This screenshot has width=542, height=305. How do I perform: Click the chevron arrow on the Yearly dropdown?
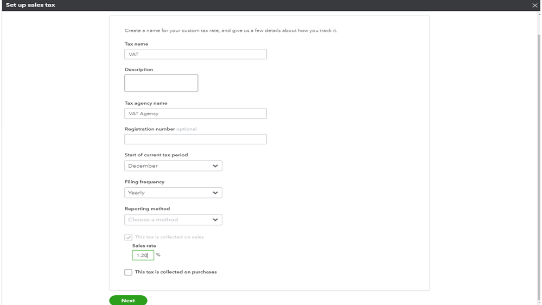[x=215, y=193]
